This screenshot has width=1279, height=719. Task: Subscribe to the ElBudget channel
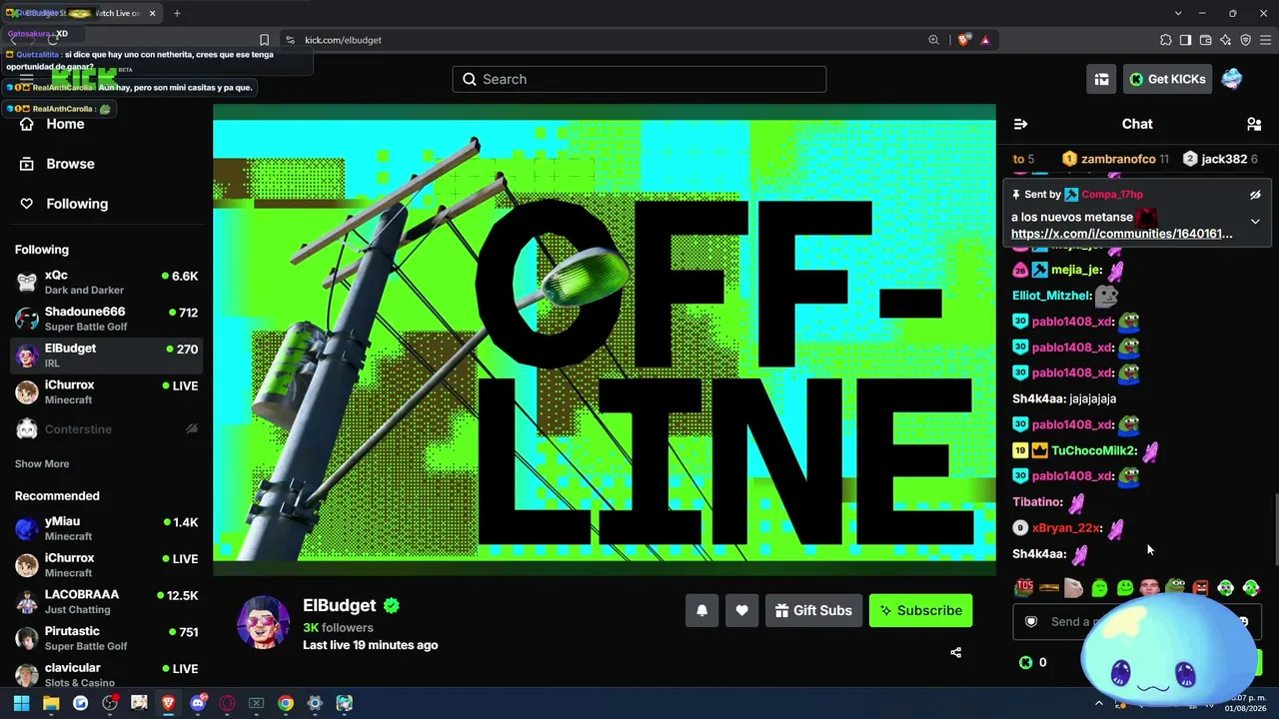920,610
